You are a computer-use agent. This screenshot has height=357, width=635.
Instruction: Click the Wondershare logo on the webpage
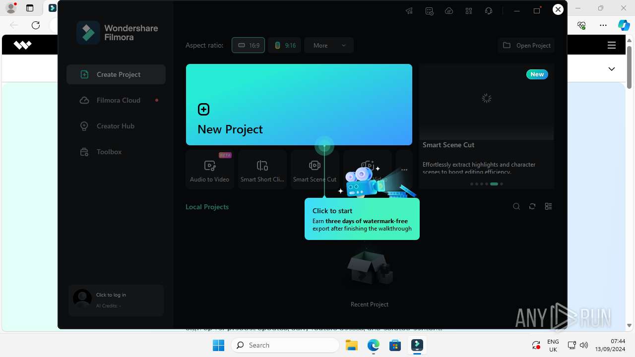click(x=22, y=45)
